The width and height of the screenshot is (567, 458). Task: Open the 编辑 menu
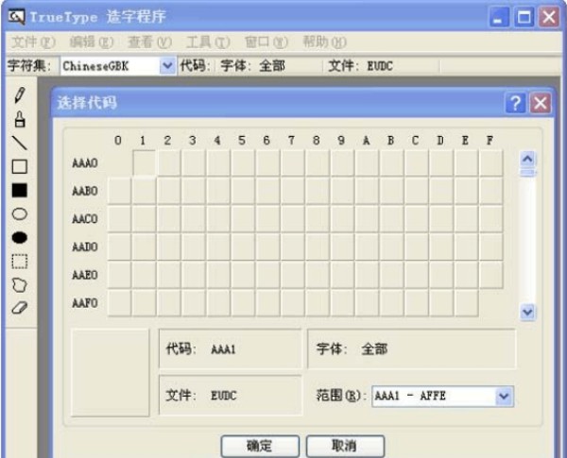91,42
